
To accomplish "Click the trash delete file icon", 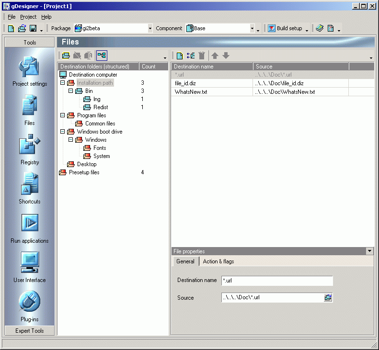I will (x=202, y=56).
